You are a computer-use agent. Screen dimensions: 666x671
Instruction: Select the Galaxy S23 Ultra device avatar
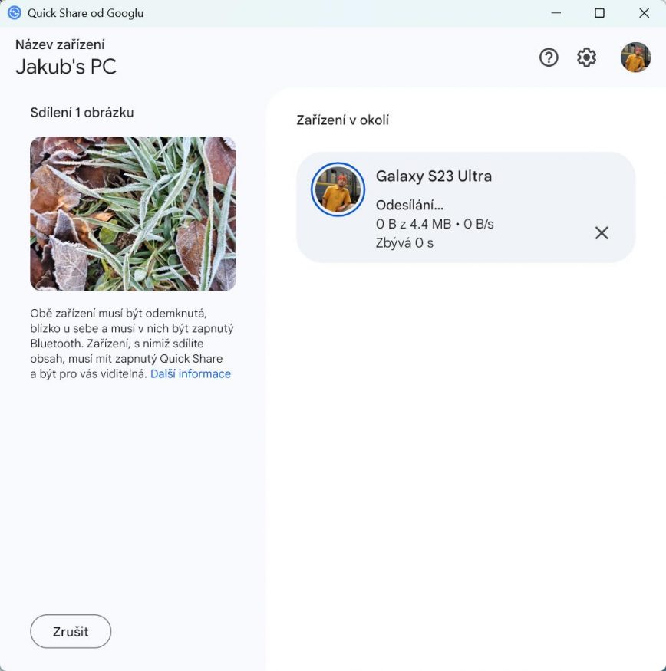[338, 189]
